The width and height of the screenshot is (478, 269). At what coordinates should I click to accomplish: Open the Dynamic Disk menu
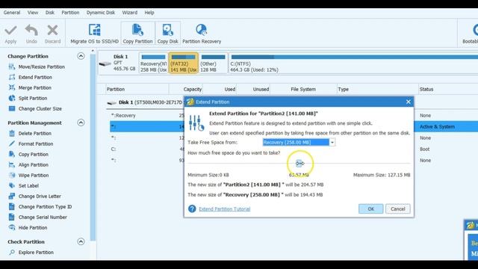[x=101, y=13]
